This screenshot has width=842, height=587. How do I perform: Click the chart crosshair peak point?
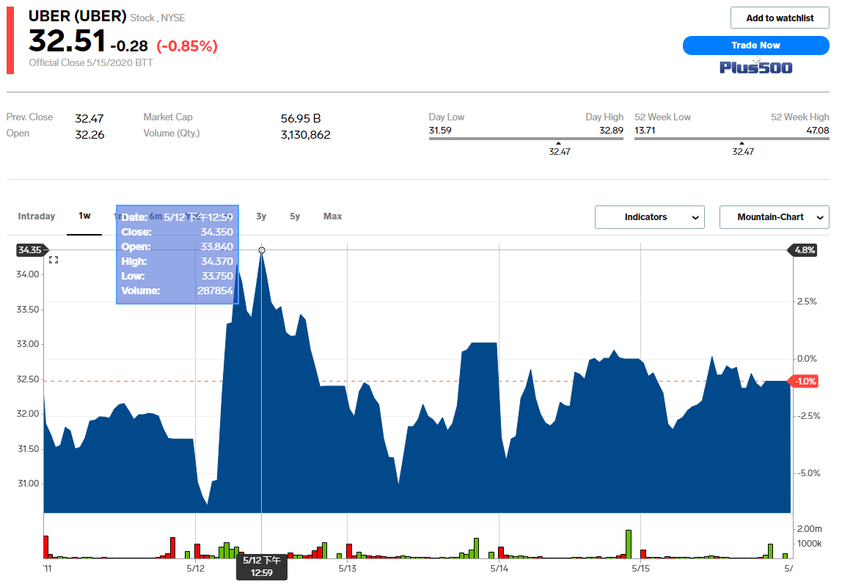click(262, 250)
